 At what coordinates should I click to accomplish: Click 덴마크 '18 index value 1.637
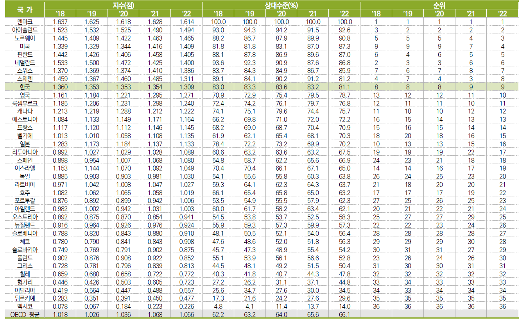[x=60, y=22]
